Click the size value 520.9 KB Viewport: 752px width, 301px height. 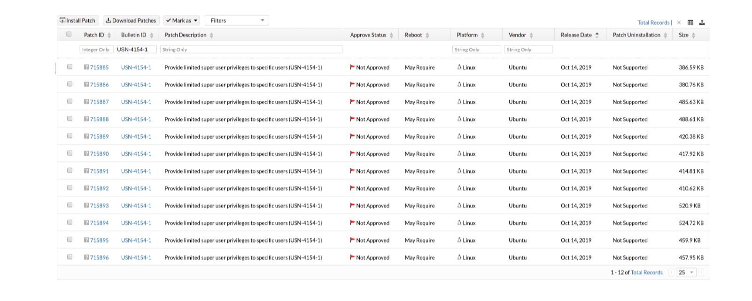[x=690, y=206]
